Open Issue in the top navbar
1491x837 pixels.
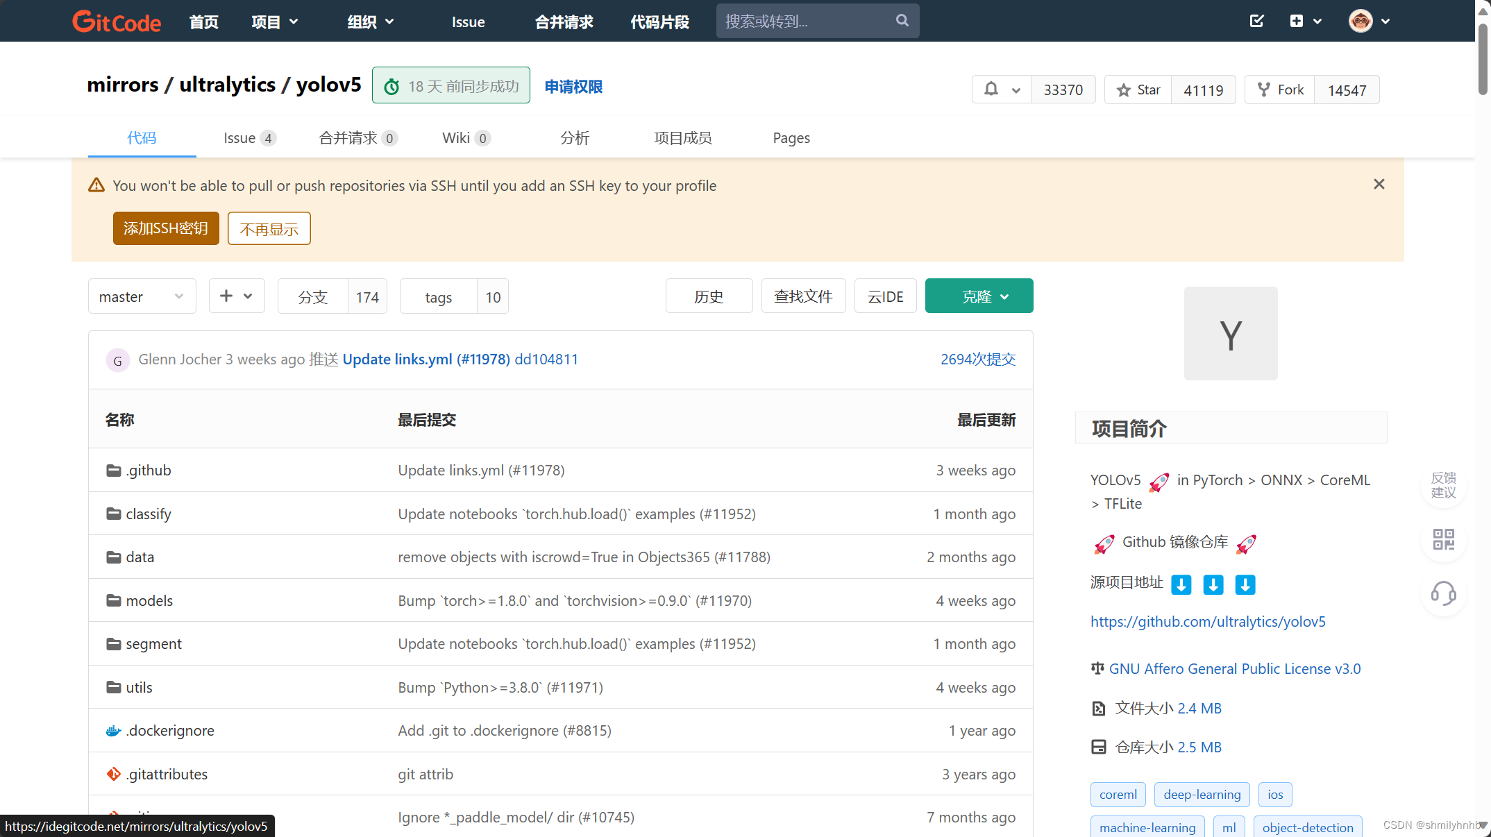(469, 22)
